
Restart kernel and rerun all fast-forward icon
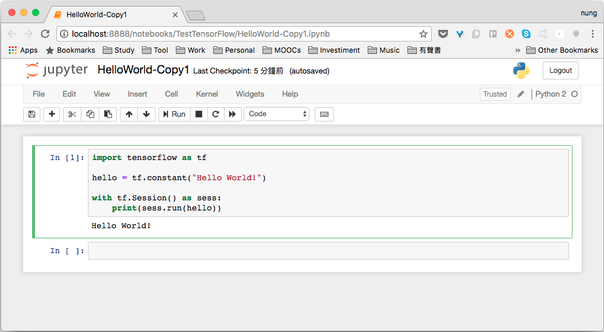pos(232,114)
